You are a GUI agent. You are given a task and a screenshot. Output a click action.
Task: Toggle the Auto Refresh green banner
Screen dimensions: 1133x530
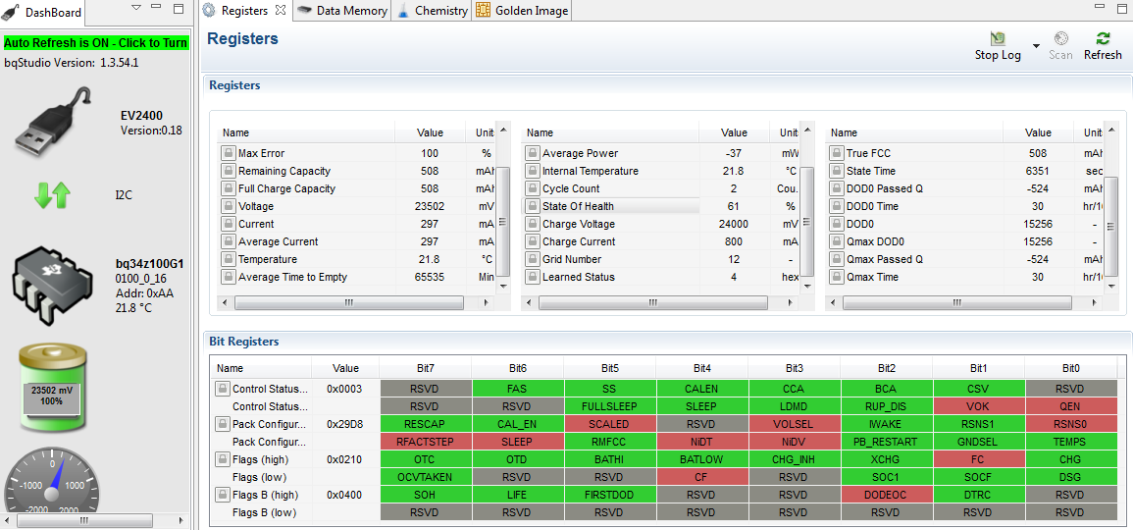click(96, 42)
